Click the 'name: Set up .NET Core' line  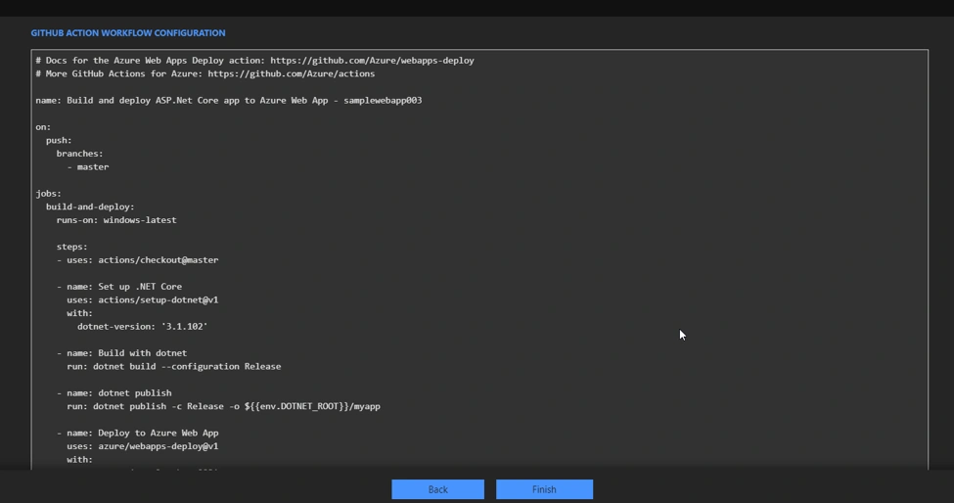[119, 287]
